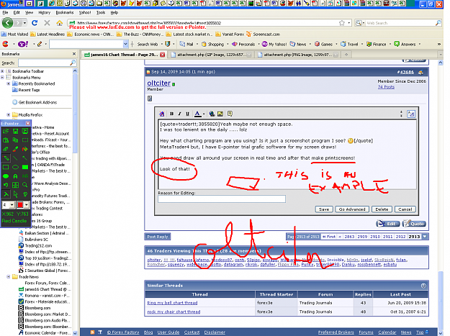This screenshot has height=336, width=450.
Task: Select the E-Pointer pen drawing tool
Action: [x=6, y=158]
